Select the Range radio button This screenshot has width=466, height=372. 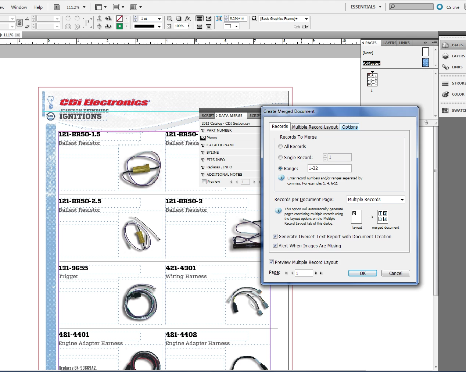point(280,168)
